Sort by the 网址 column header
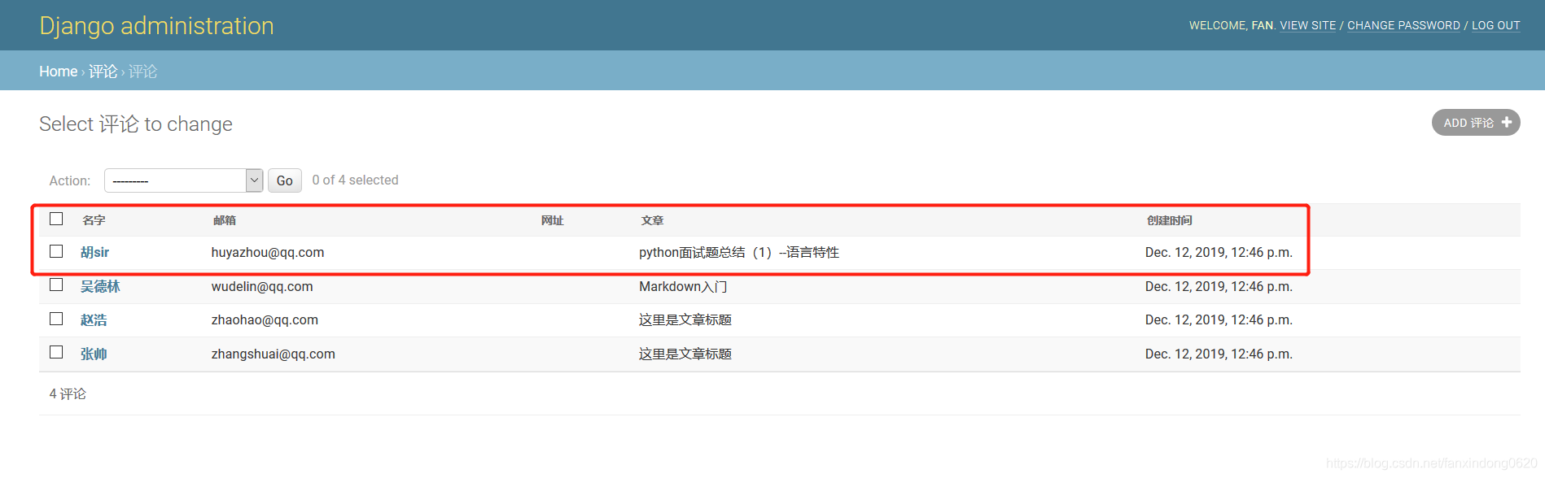1545x478 pixels. pos(552,220)
